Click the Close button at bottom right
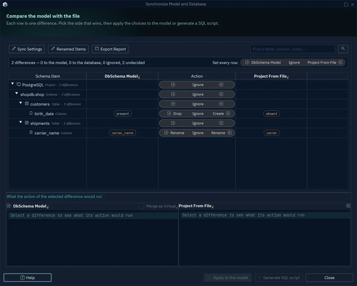This screenshot has width=357, height=286. pos(329,278)
